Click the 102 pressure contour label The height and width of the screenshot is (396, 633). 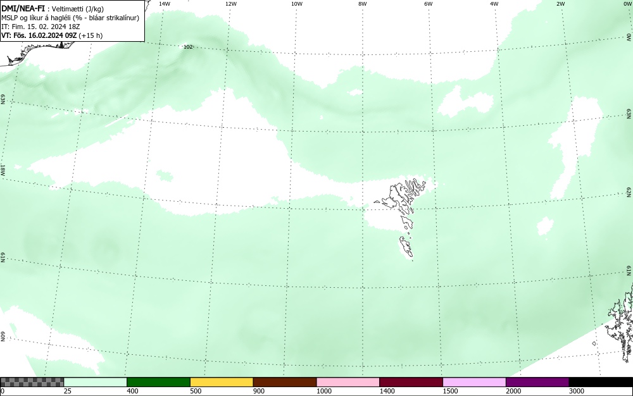(188, 47)
